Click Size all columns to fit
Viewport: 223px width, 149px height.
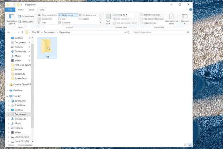pyautogui.click(x=125, y=23)
